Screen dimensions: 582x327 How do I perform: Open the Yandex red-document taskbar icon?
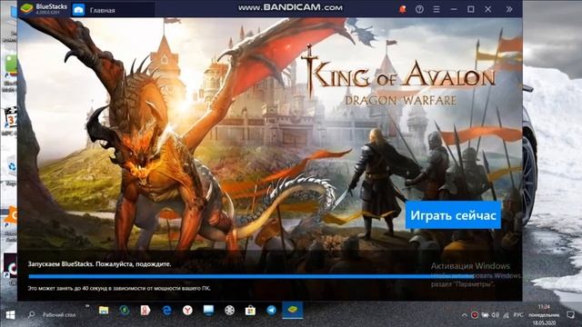coord(145,311)
